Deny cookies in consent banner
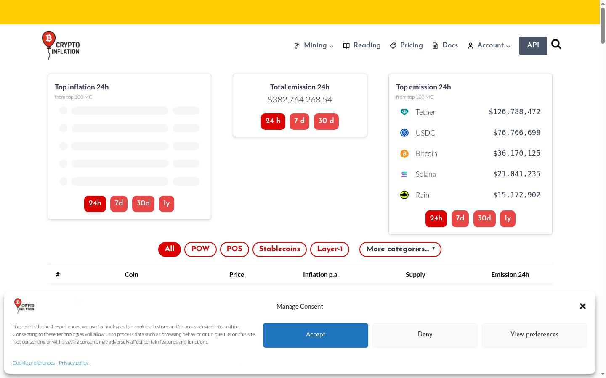Viewport: 606px width, 378px height. [425, 335]
